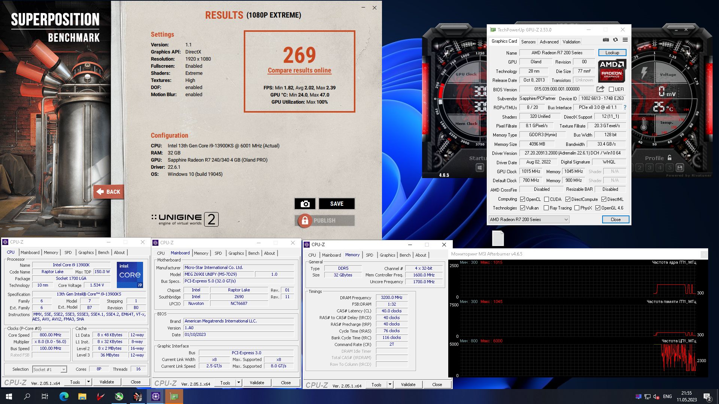Click the SAVE button in Superposition

pos(337,204)
